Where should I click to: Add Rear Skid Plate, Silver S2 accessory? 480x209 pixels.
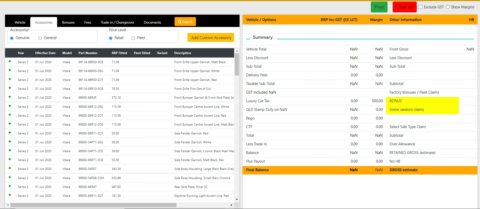pos(10,186)
